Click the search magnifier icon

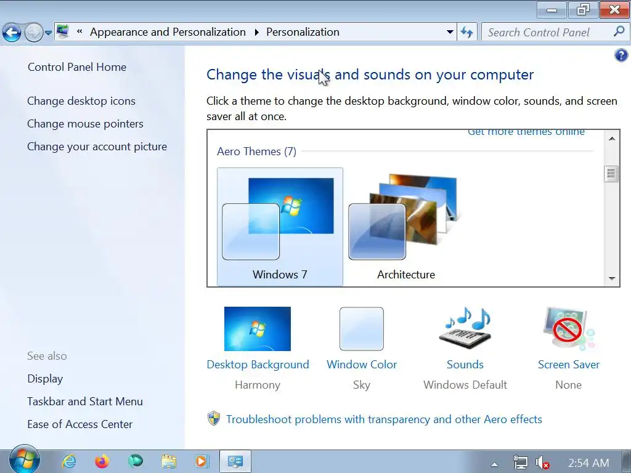point(619,31)
